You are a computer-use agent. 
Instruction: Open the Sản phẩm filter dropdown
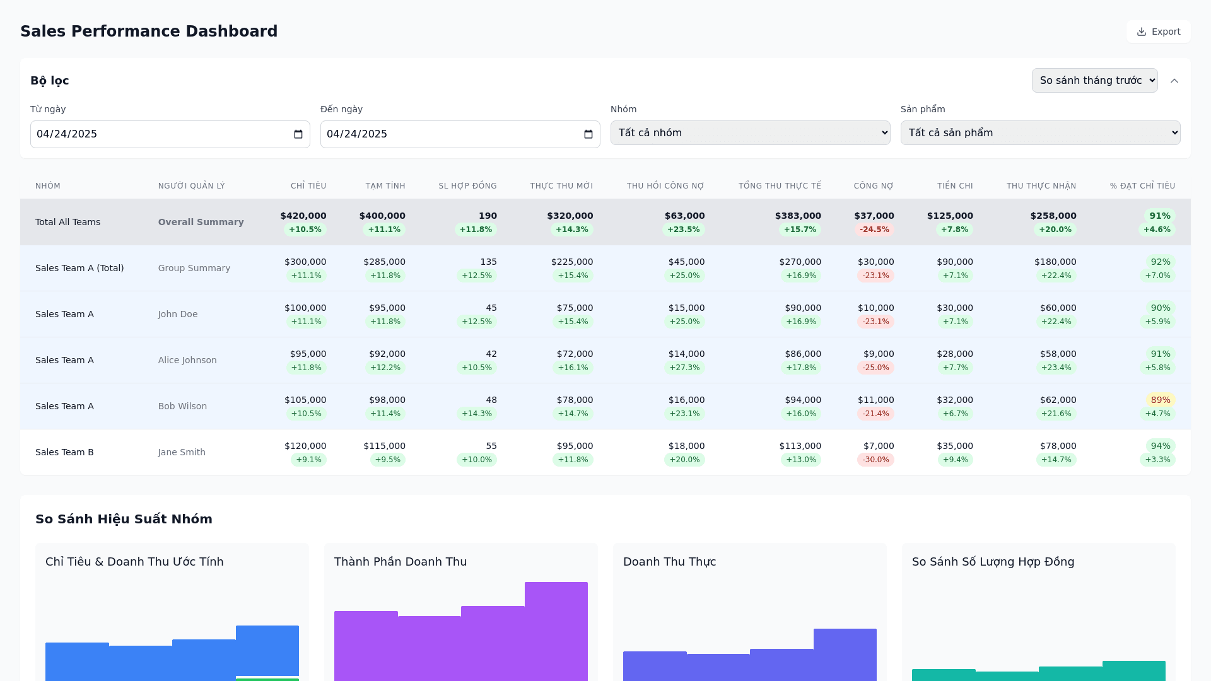[x=1040, y=133]
